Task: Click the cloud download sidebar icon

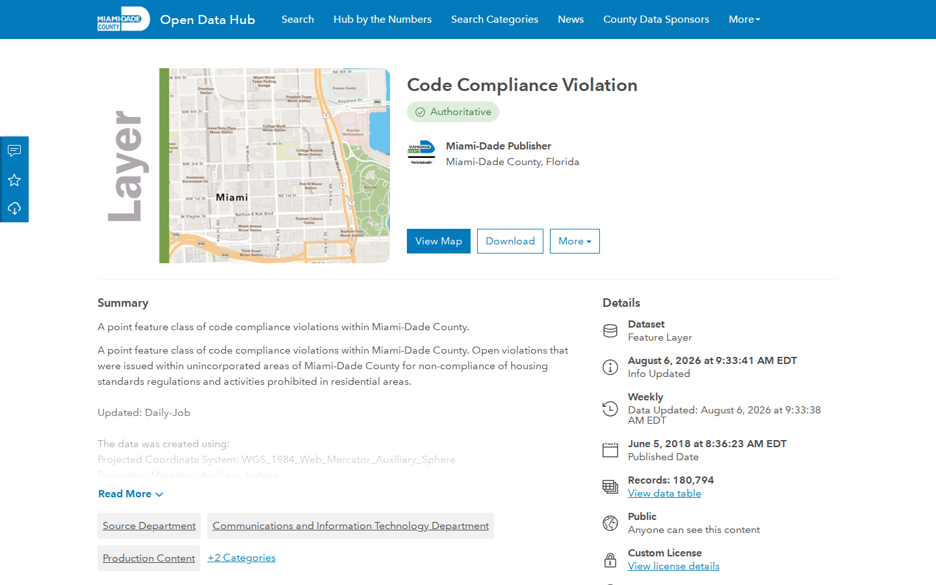Action: coord(14,209)
